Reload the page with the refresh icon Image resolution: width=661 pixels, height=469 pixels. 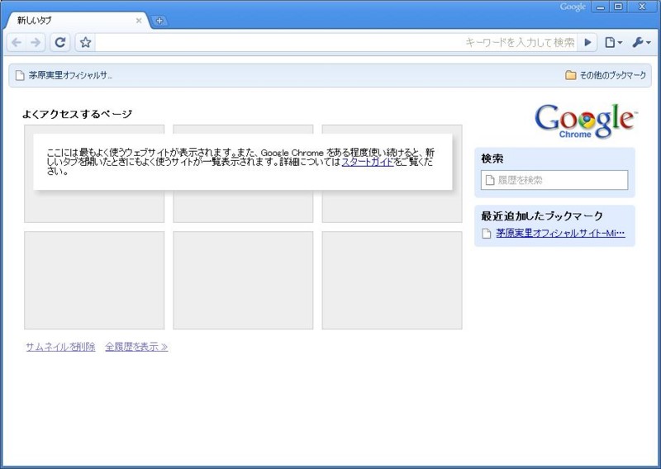click(x=60, y=42)
